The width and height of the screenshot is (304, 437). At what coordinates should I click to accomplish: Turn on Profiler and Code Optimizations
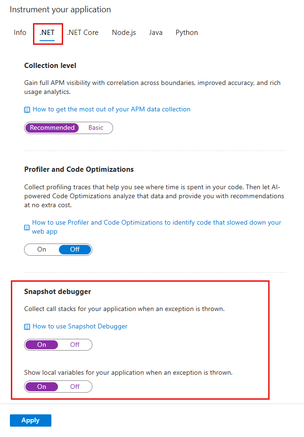41,249
